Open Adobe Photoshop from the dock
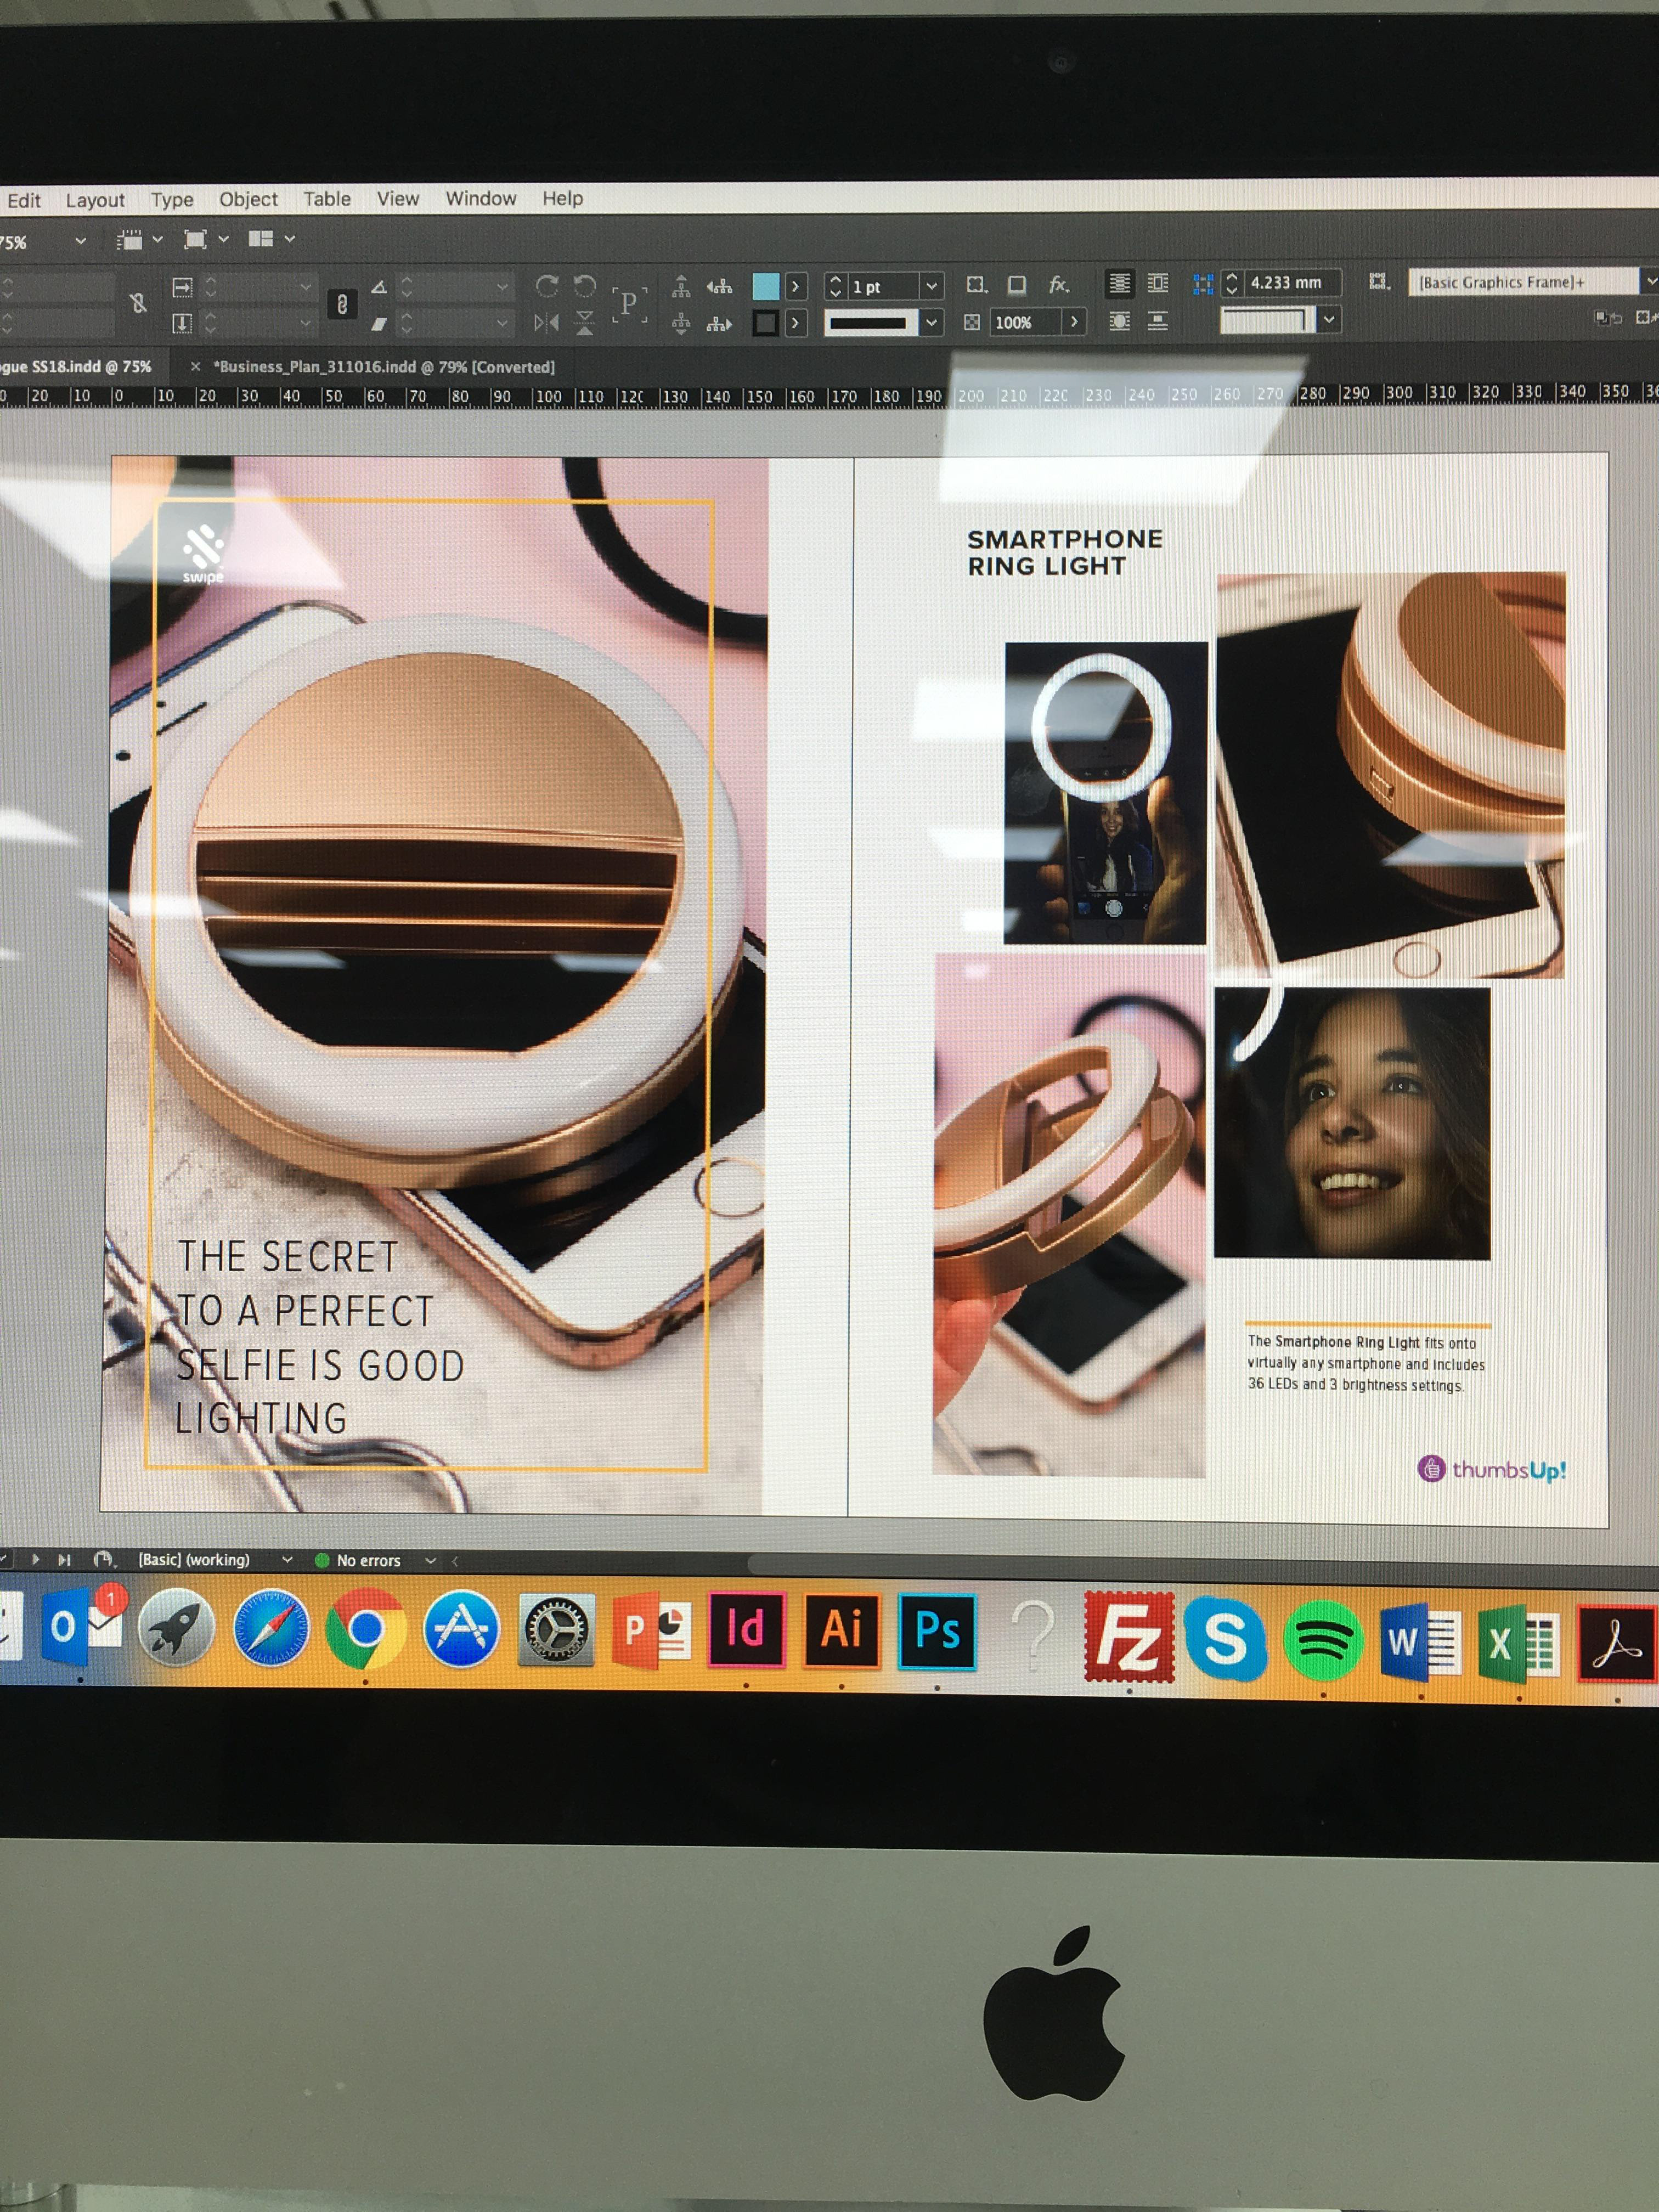 coord(937,1631)
